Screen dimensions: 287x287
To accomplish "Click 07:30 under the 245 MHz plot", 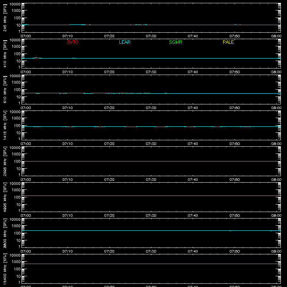I will point(151,36).
